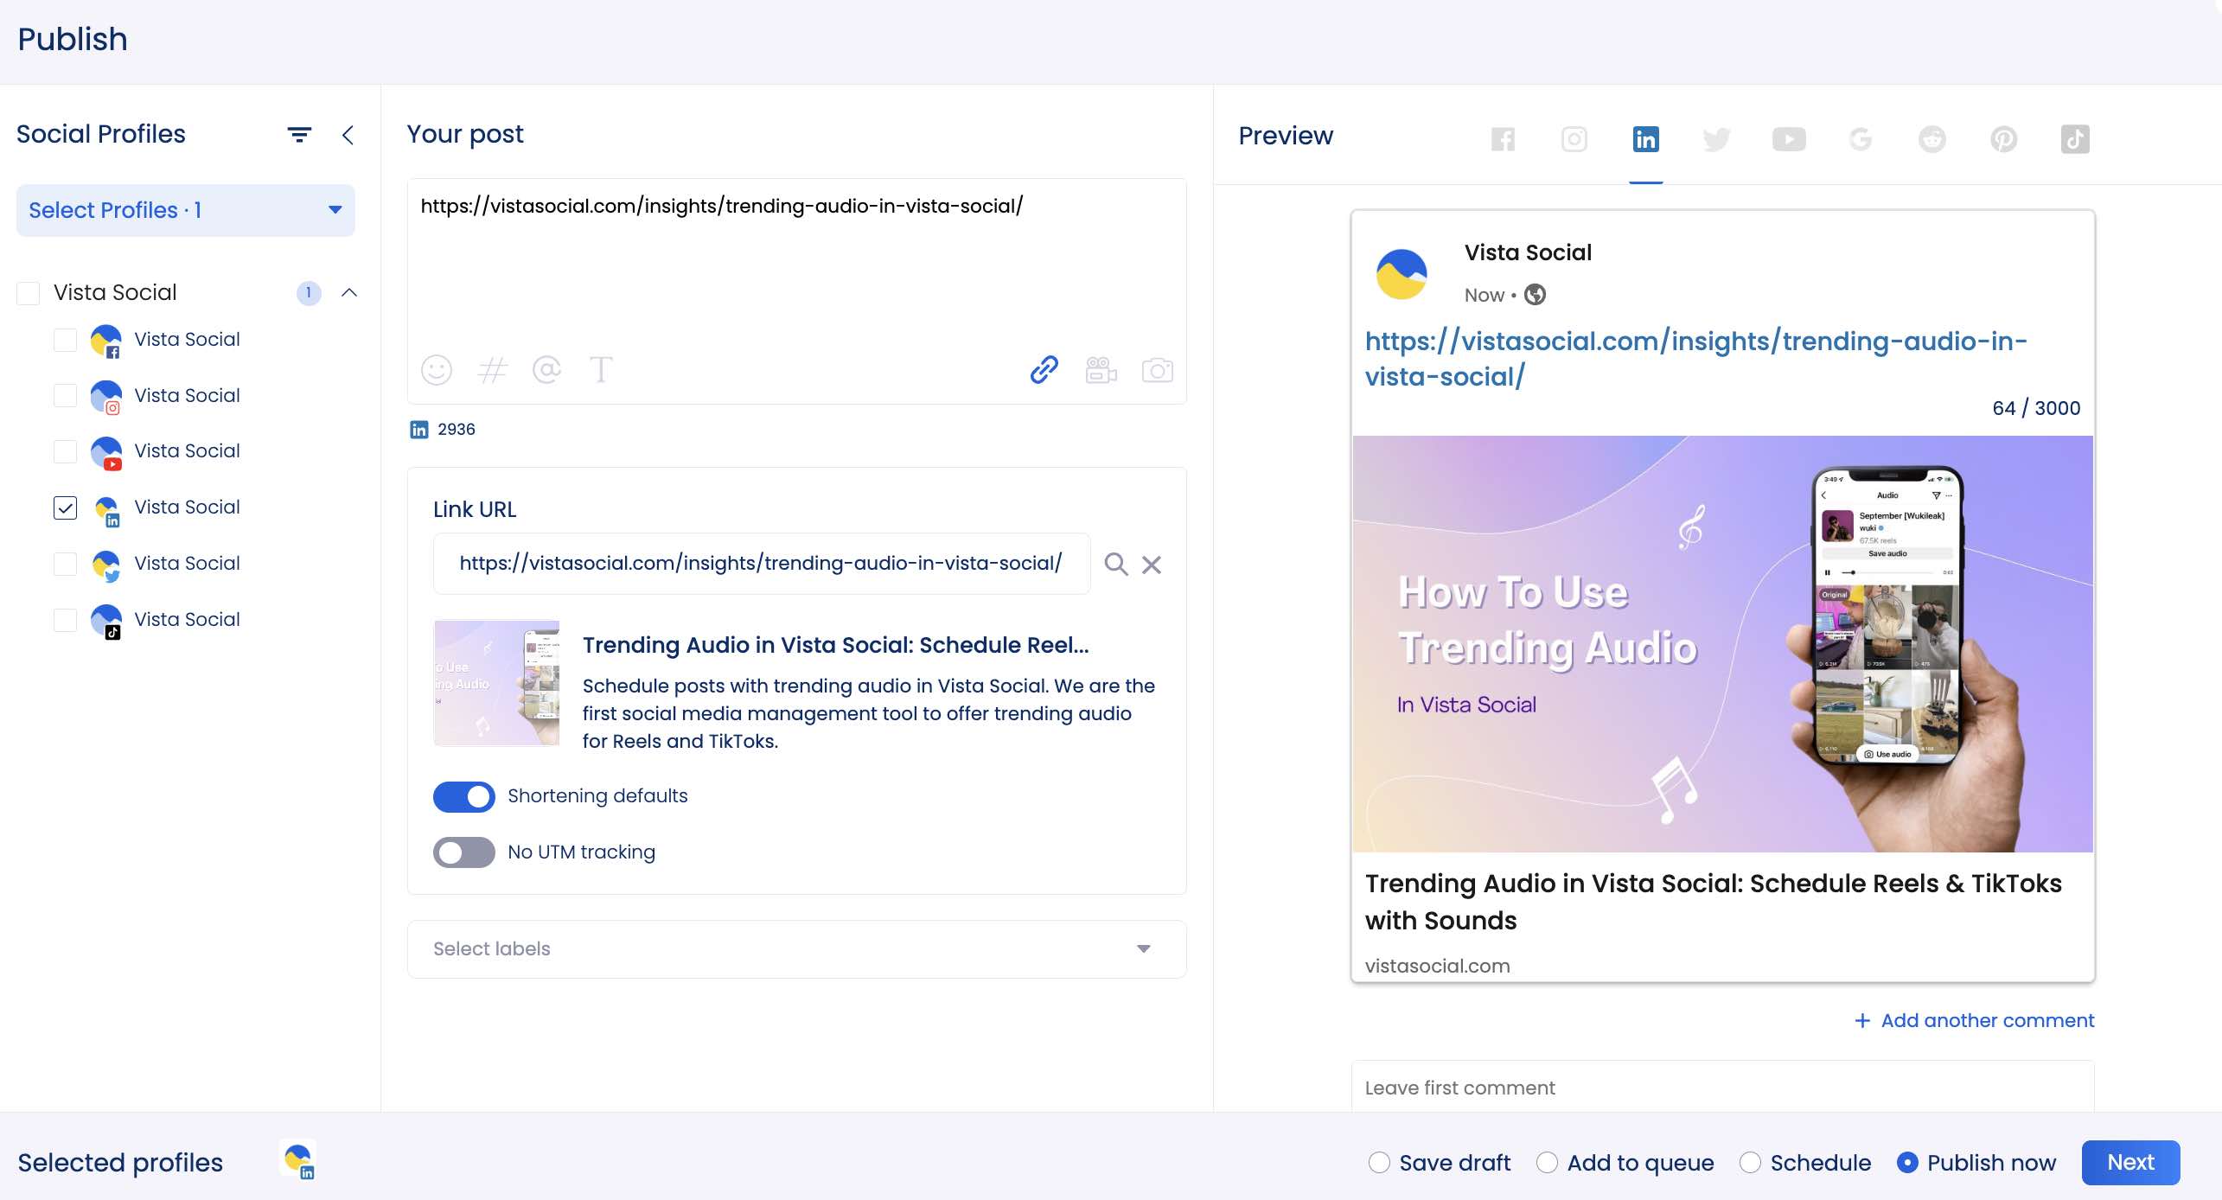Click the Next button
2222x1200 pixels.
click(2130, 1162)
